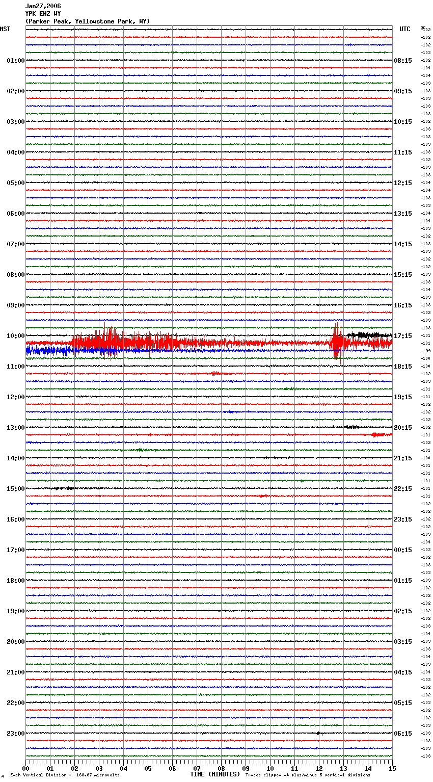Select the 20:00 MST time label
This screenshot has width=433, height=782.
16,642
